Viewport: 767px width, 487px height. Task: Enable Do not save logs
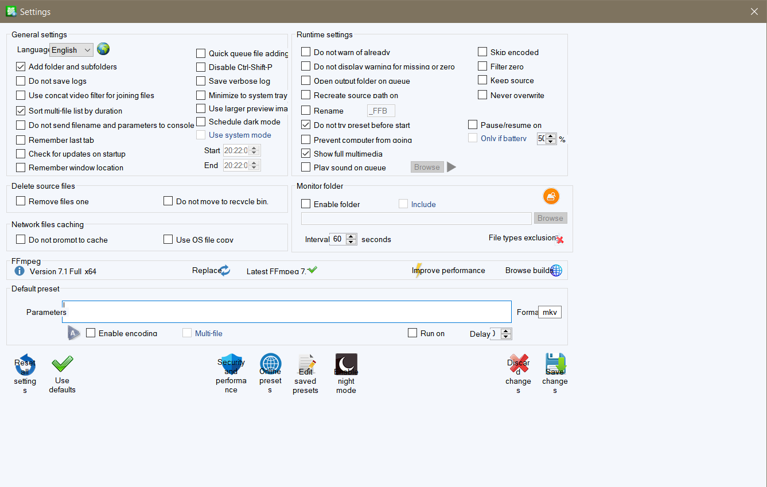point(21,81)
